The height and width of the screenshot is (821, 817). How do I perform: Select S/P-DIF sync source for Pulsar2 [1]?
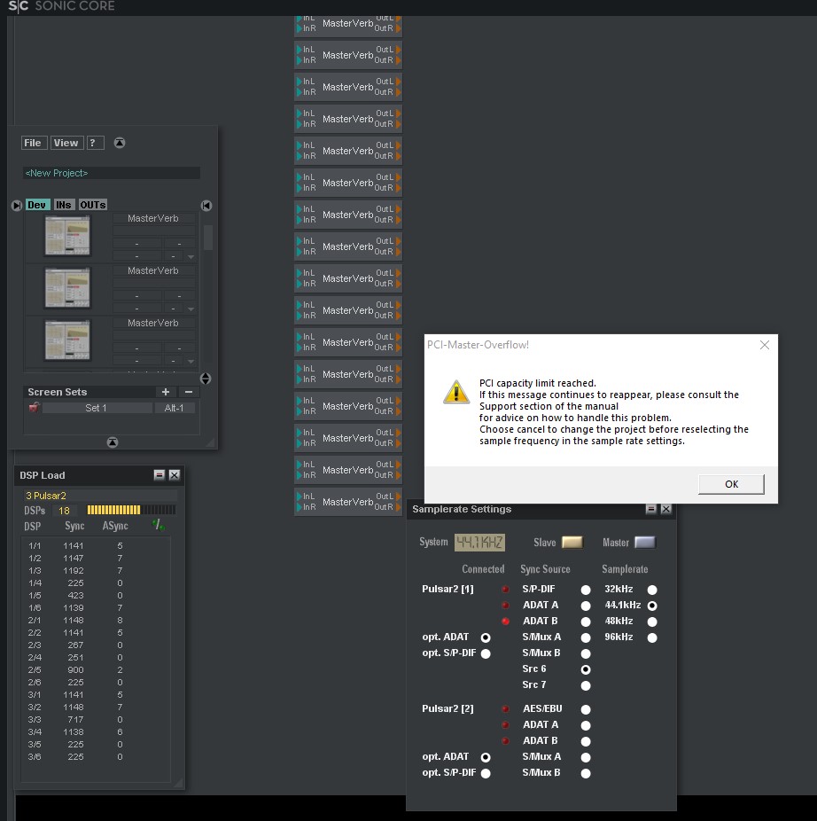pos(586,590)
